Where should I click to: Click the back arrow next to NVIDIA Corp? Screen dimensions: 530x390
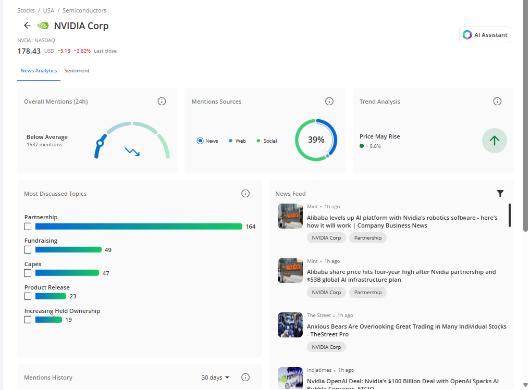(x=27, y=26)
